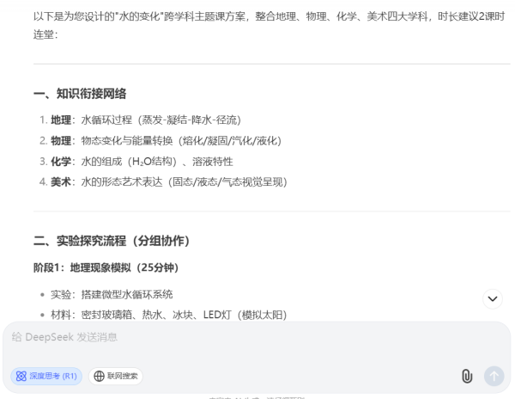Toggle 深度思考 (R1) mode
This screenshot has height=399, width=515.
coord(46,376)
